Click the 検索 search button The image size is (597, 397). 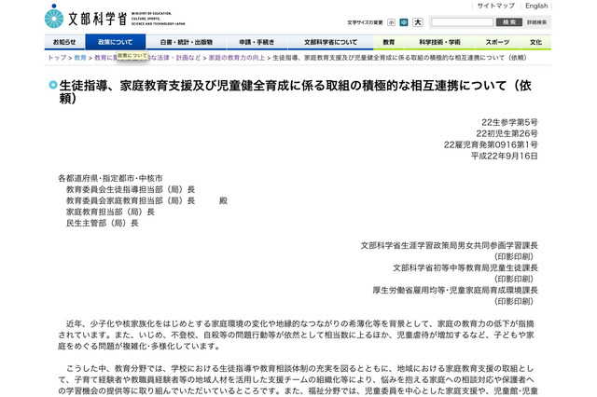[509, 22]
